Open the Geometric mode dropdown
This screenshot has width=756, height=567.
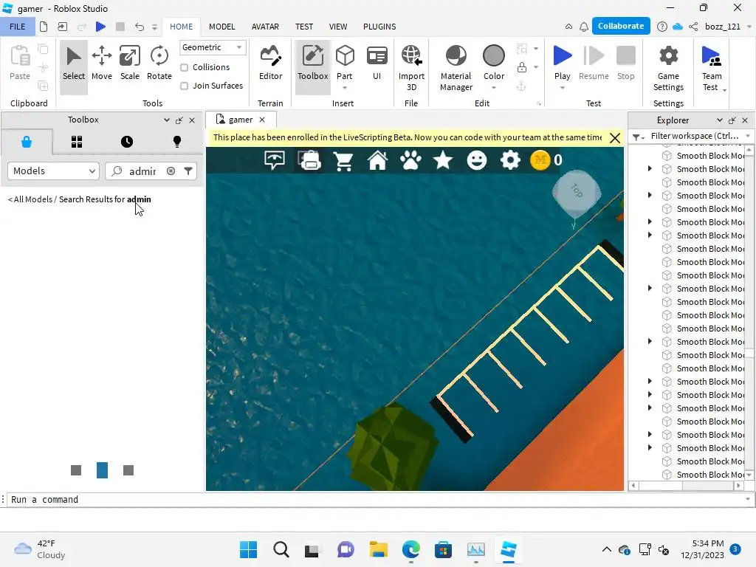pyautogui.click(x=212, y=47)
